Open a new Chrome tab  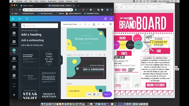[x=78, y=6]
